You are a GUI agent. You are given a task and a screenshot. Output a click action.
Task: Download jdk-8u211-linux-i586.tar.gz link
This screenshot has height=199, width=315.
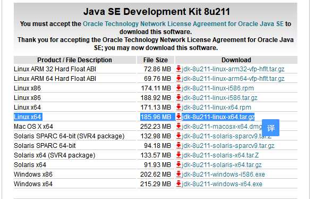[x=219, y=98]
